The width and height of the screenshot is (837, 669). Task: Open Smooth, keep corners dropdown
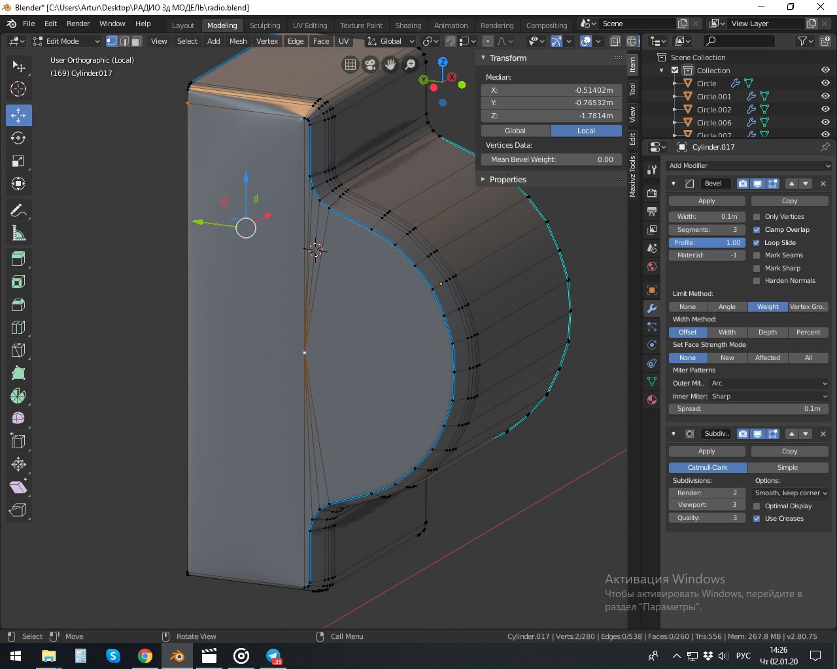[791, 493]
